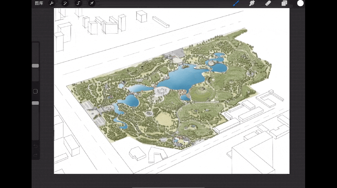Screen dimensions: 337x188
Task: Click the circular plaza beside the lake
Action: point(162,91)
